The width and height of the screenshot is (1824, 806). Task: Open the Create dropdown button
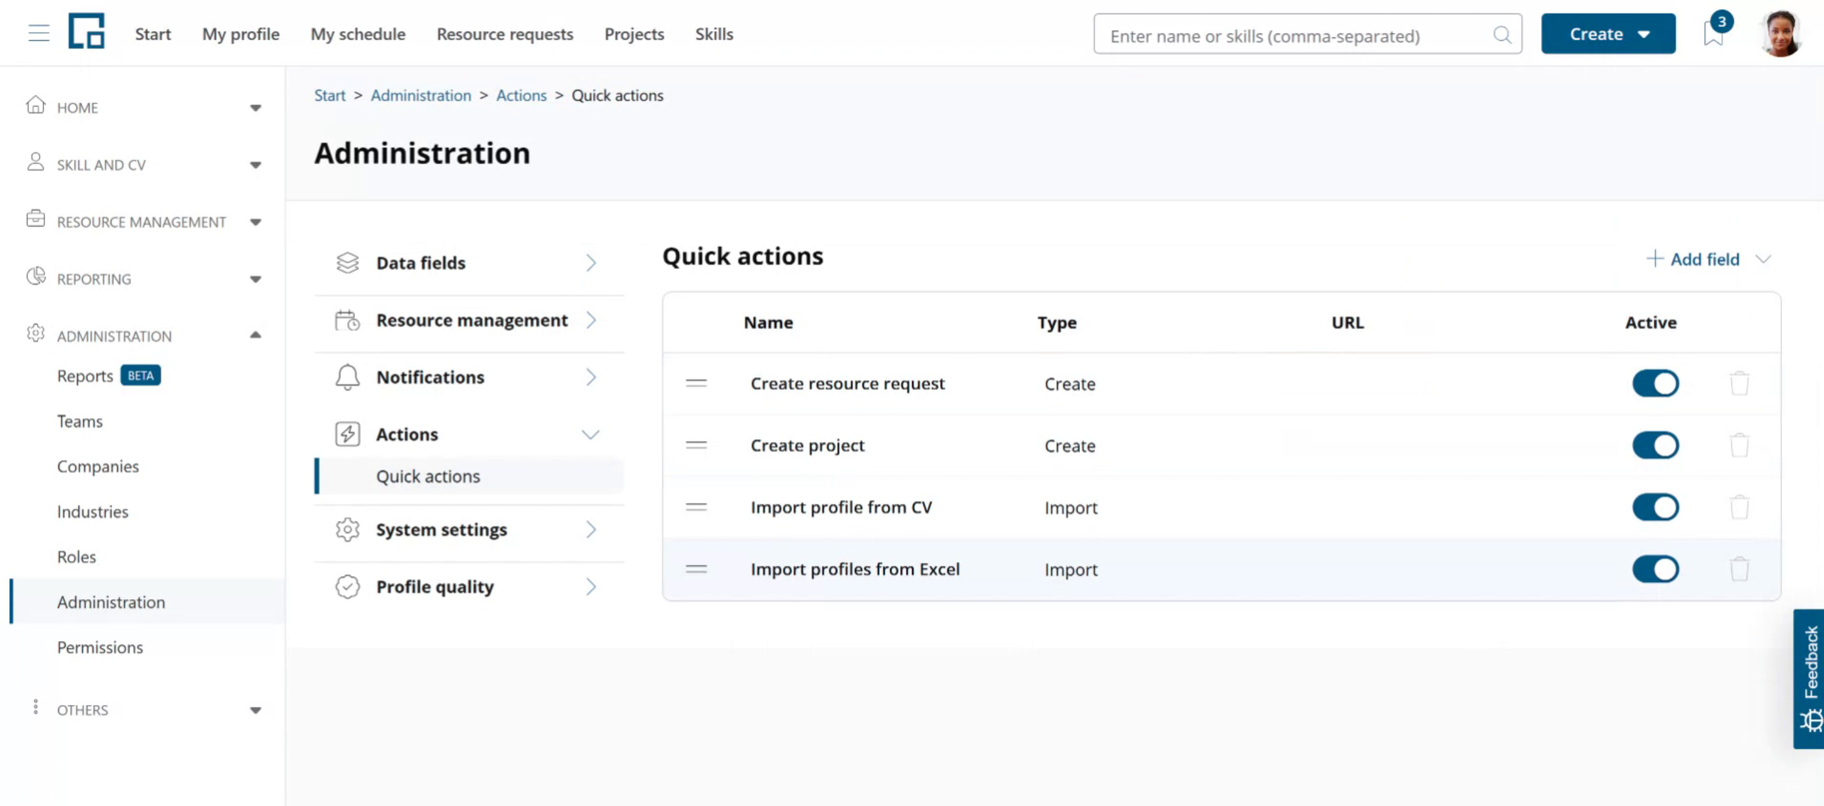tap(1608, 33)
